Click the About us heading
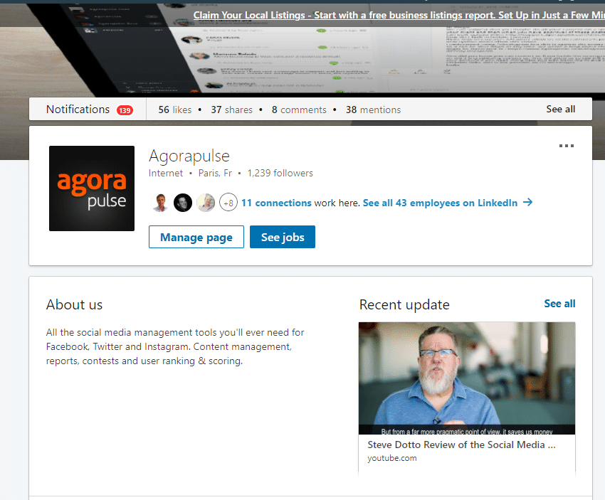The width and height of the screenshot is (605, 500). click(x=75, y=305)
